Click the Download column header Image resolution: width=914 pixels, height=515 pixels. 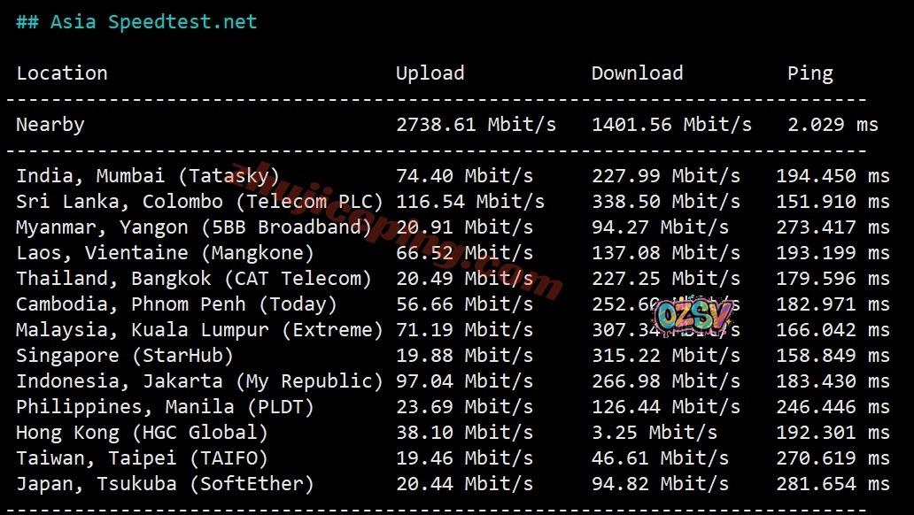637,73
